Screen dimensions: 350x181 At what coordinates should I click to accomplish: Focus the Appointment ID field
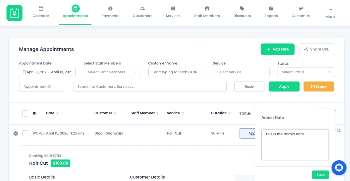coord(42,86)
